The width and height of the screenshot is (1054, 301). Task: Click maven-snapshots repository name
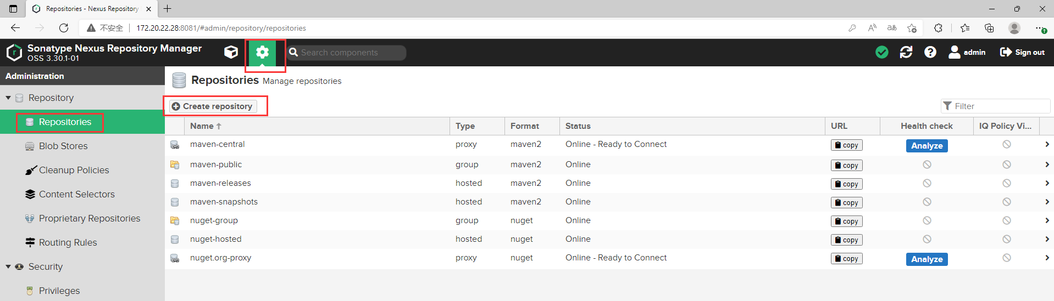224,202
